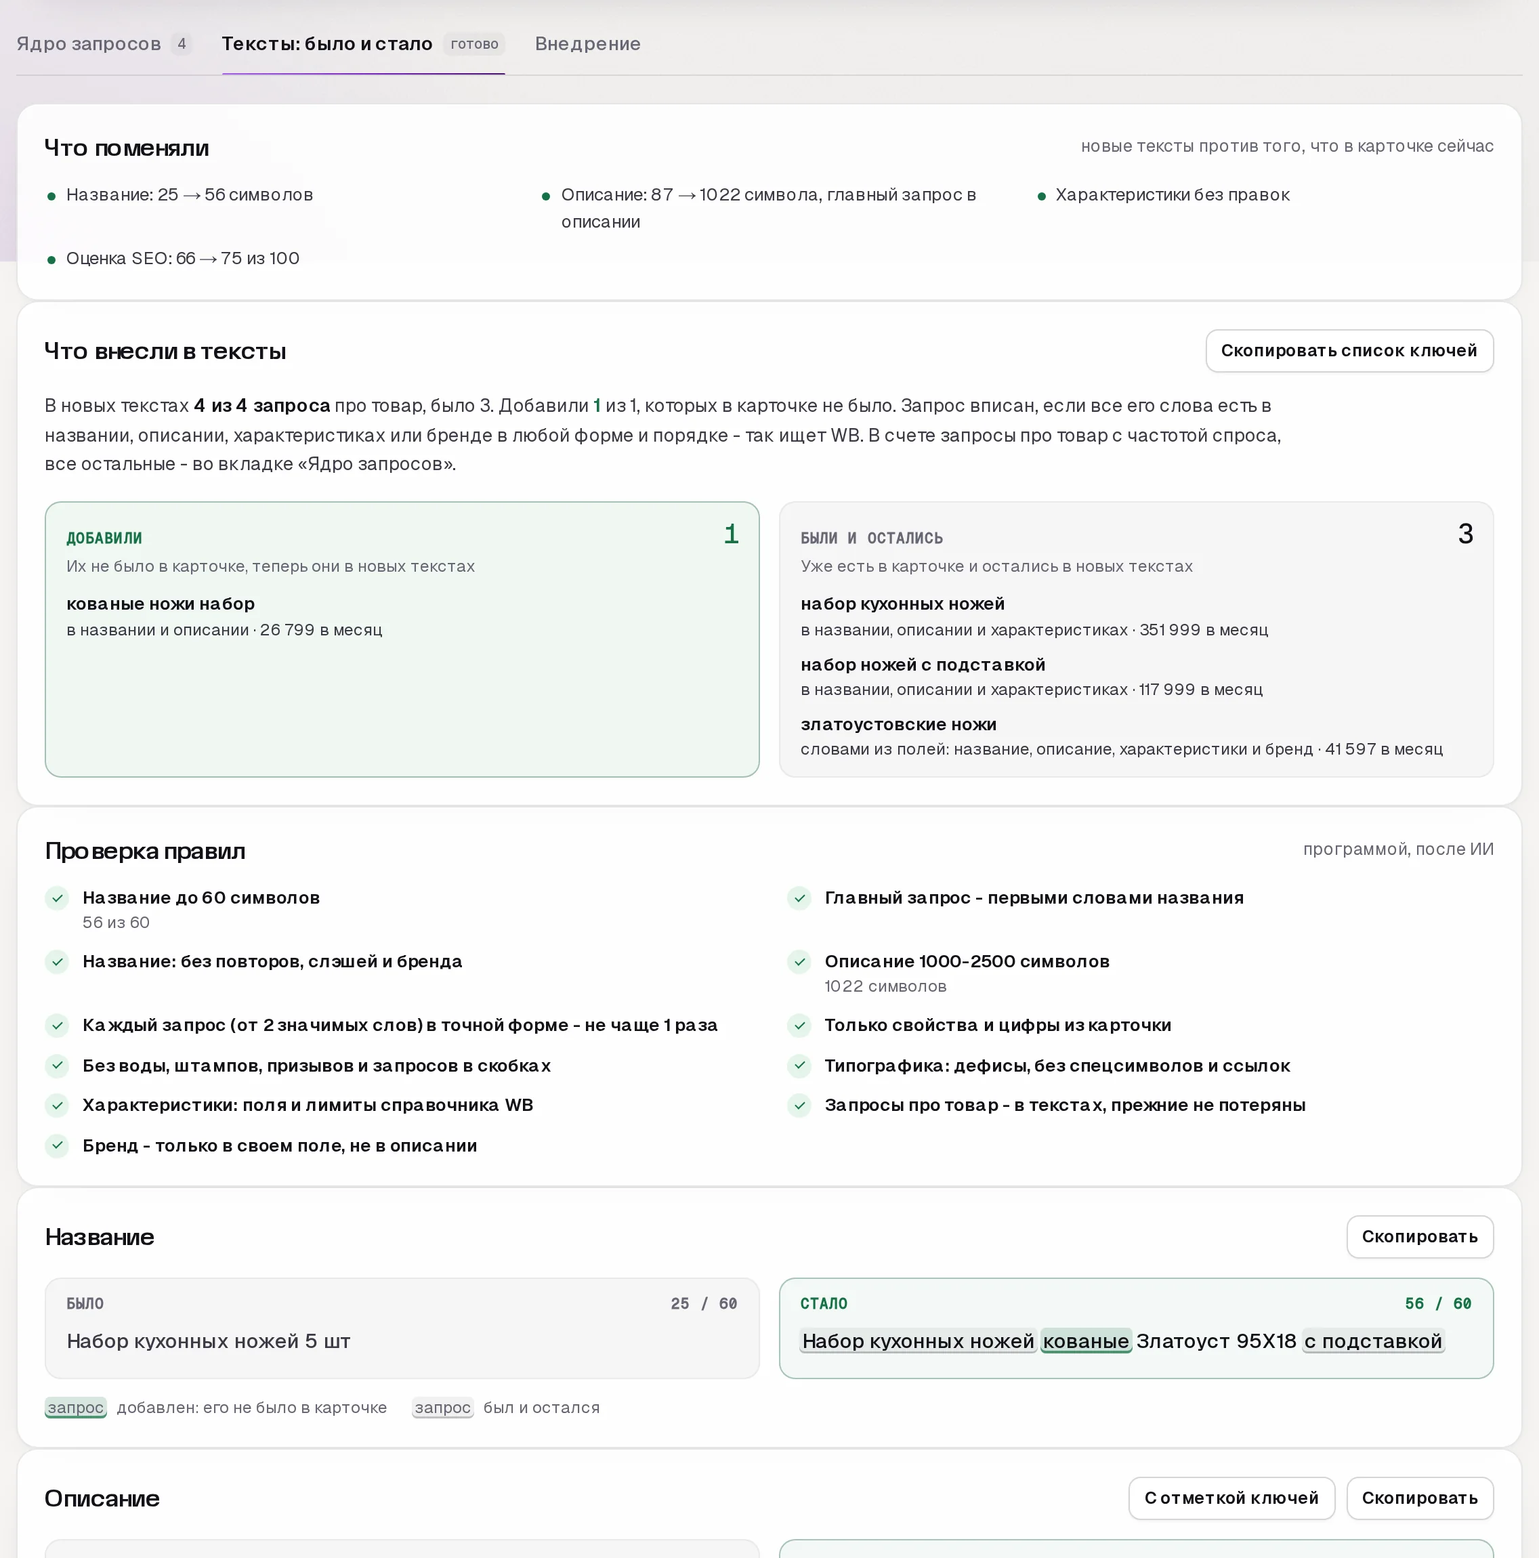
Task: Click «Оценка SEO: 66 → 75 из 100» line
Action: pos(182,258)
